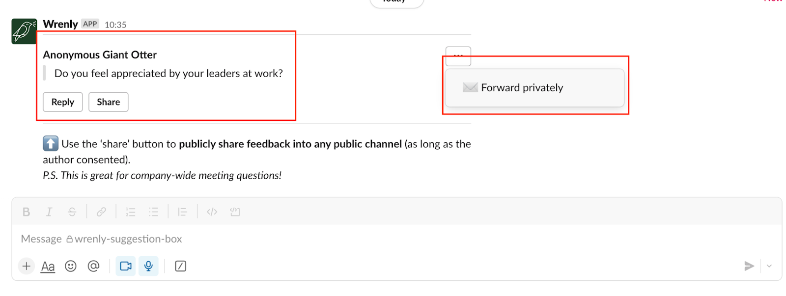This screenshot has height=296, width=786.
Task: Toggle italic formatting
Action: coord(49,212)
